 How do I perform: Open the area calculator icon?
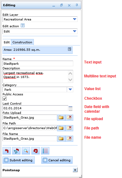pos(70,49)
